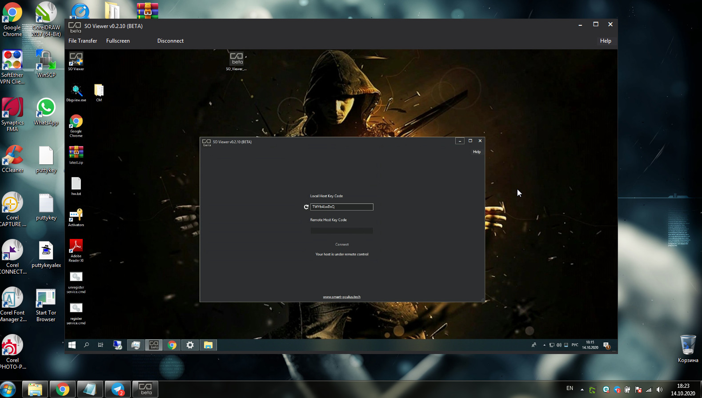Click the system monitor icon on remote taskbar
The height and width of the screenshot is (398, 702).
click(136, 345)
